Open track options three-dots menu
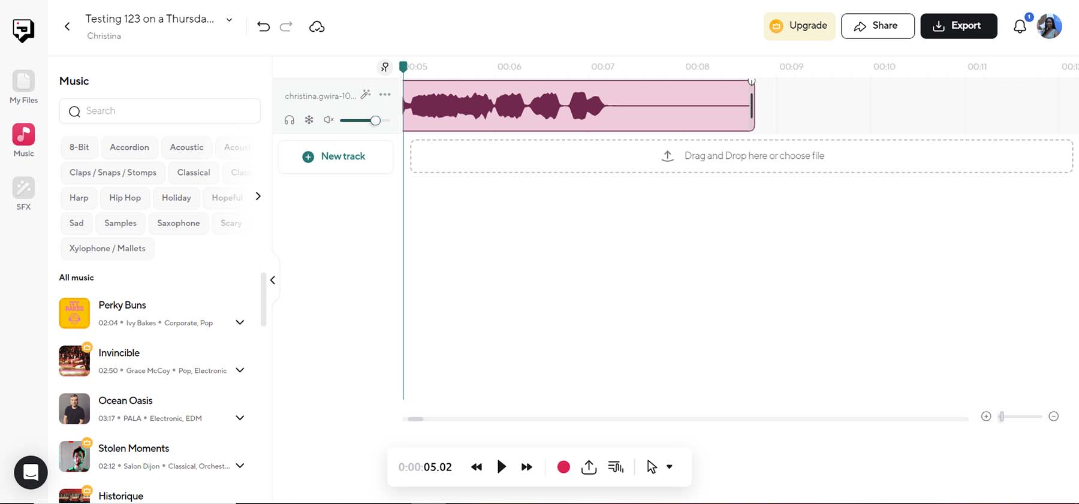 [385, 95]
